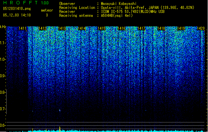The width and height of the screenshot is (208, 132).
Task: Click the 0.7 frequency axis label
Action: coord(3,109)
